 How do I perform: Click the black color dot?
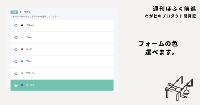[x=22, y=25]
